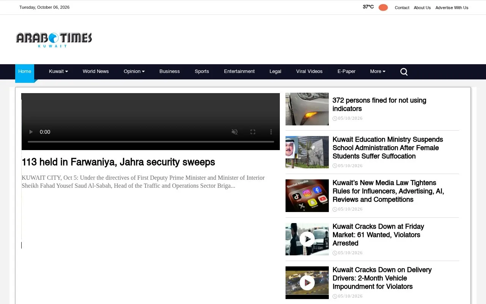Open the New Media Law Tightens Rules article
The image size is (486, 304).
[388, 191]
